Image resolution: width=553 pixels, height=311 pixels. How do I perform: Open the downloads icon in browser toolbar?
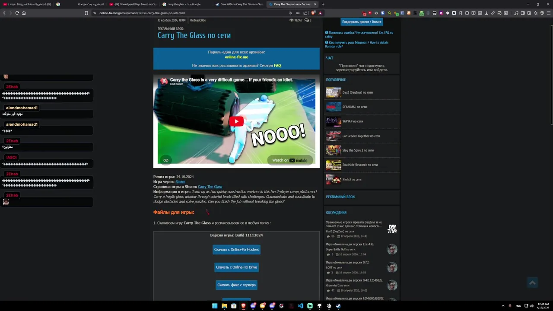click(x=486, y=13)
